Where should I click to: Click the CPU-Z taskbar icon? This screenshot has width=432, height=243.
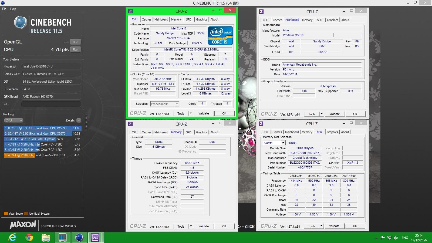coord(95,238)
